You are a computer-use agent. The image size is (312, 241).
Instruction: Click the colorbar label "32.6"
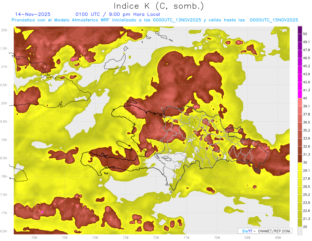(307, 146)
